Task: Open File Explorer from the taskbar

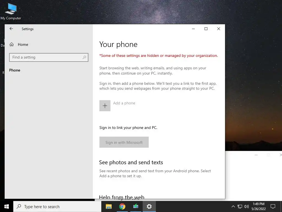Action: click(109, 206)
